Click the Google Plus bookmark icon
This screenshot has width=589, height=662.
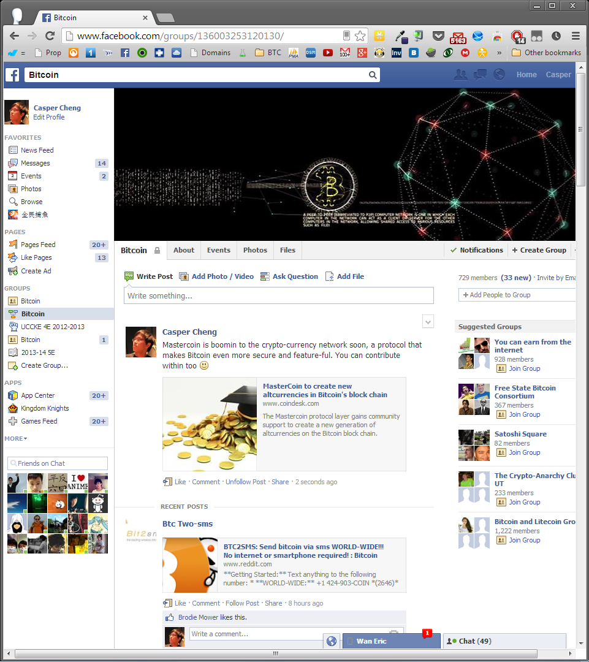362,53
